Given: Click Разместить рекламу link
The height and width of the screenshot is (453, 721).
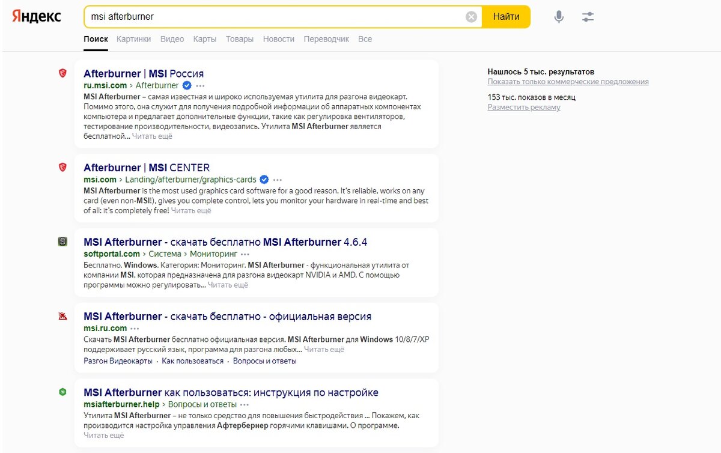Looking at the screenshot, I should (524, 108).
